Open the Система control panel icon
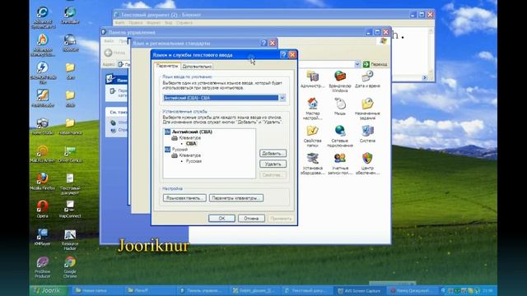This screenshot has width=527, height=296. click(x=367, y=134)
